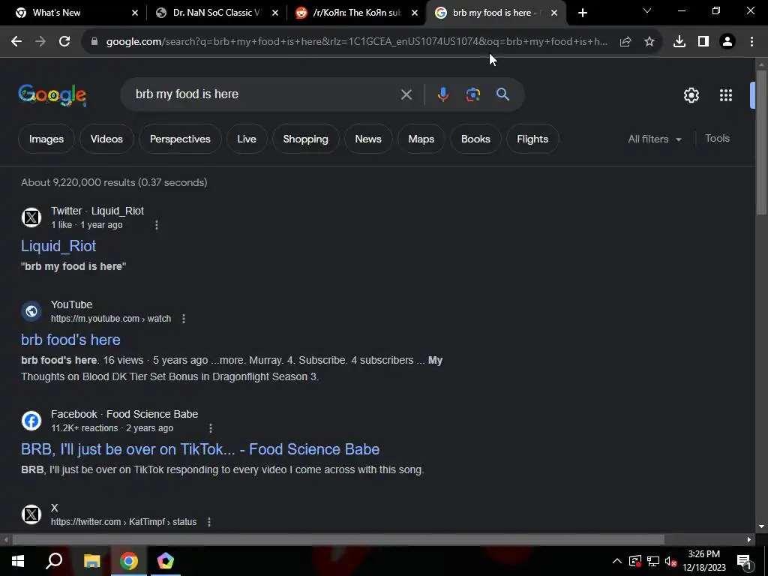
Task: Open Chrome downloads icon
Action: [679, 42]
